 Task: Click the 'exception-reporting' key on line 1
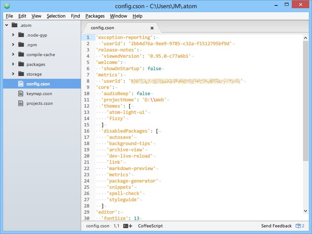[x=124, y=37]
